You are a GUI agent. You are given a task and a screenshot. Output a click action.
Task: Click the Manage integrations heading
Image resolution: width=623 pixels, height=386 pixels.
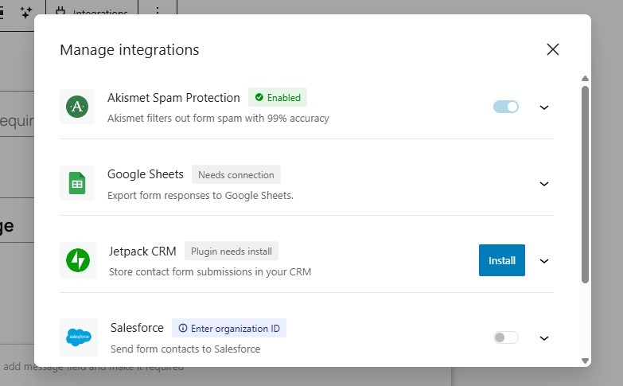click(x=130, y=49)
